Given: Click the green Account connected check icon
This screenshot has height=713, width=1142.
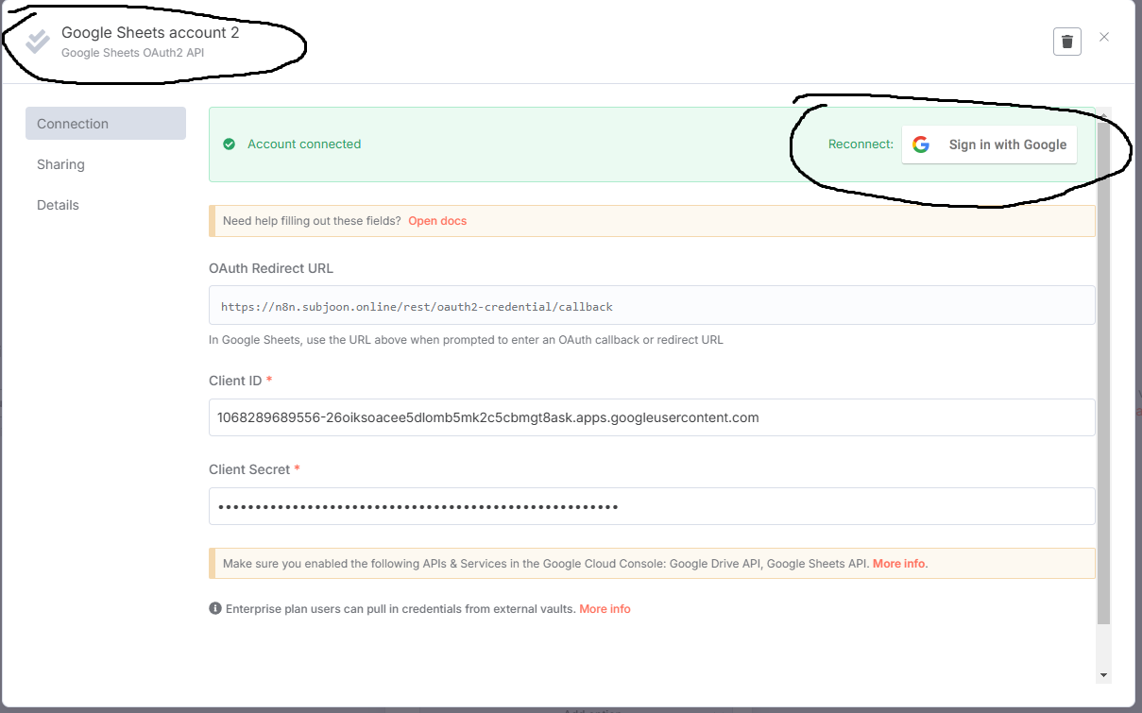Looking at the screenshot, I should 229,144.
